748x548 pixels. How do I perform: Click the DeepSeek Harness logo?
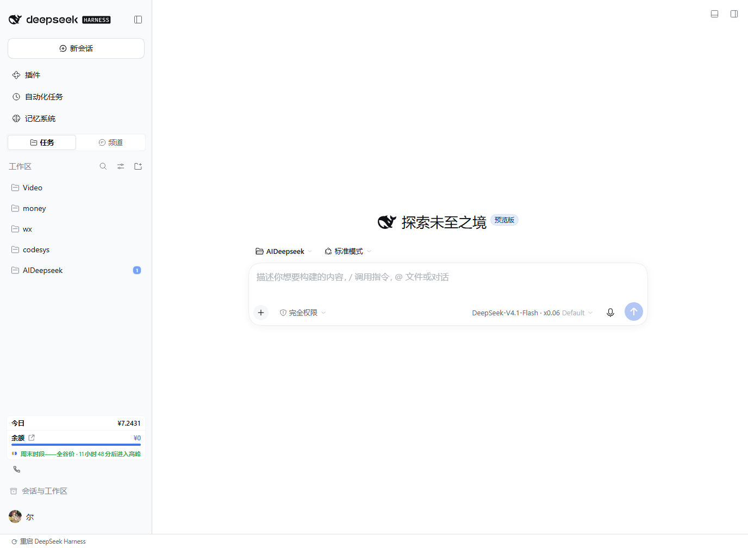pos(60,20)
